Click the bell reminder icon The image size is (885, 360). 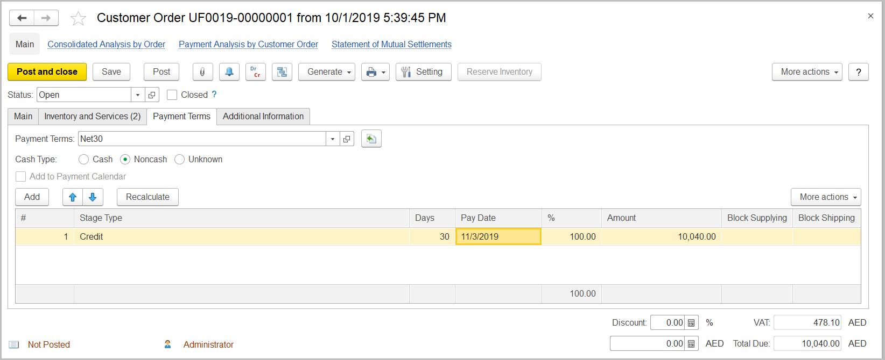(229, 72)
